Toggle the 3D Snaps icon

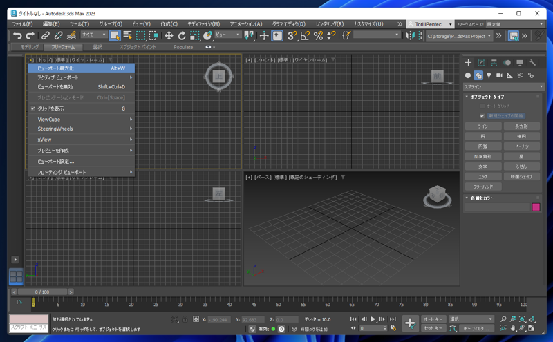292,36
